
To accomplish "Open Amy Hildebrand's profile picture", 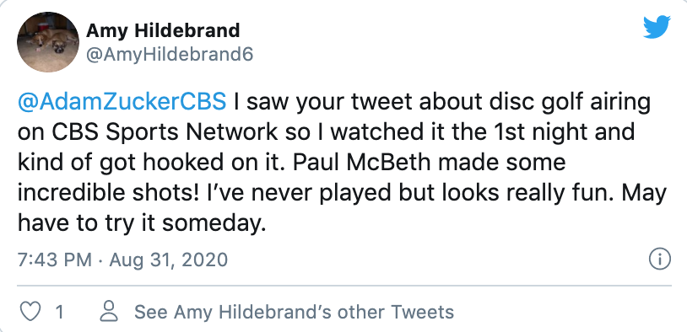I will [x=48, y=42].
